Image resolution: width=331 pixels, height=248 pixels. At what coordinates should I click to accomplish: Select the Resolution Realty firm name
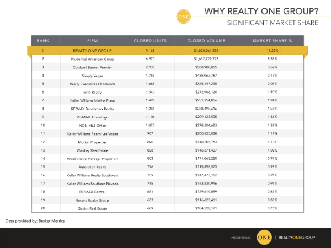[93, 167]
